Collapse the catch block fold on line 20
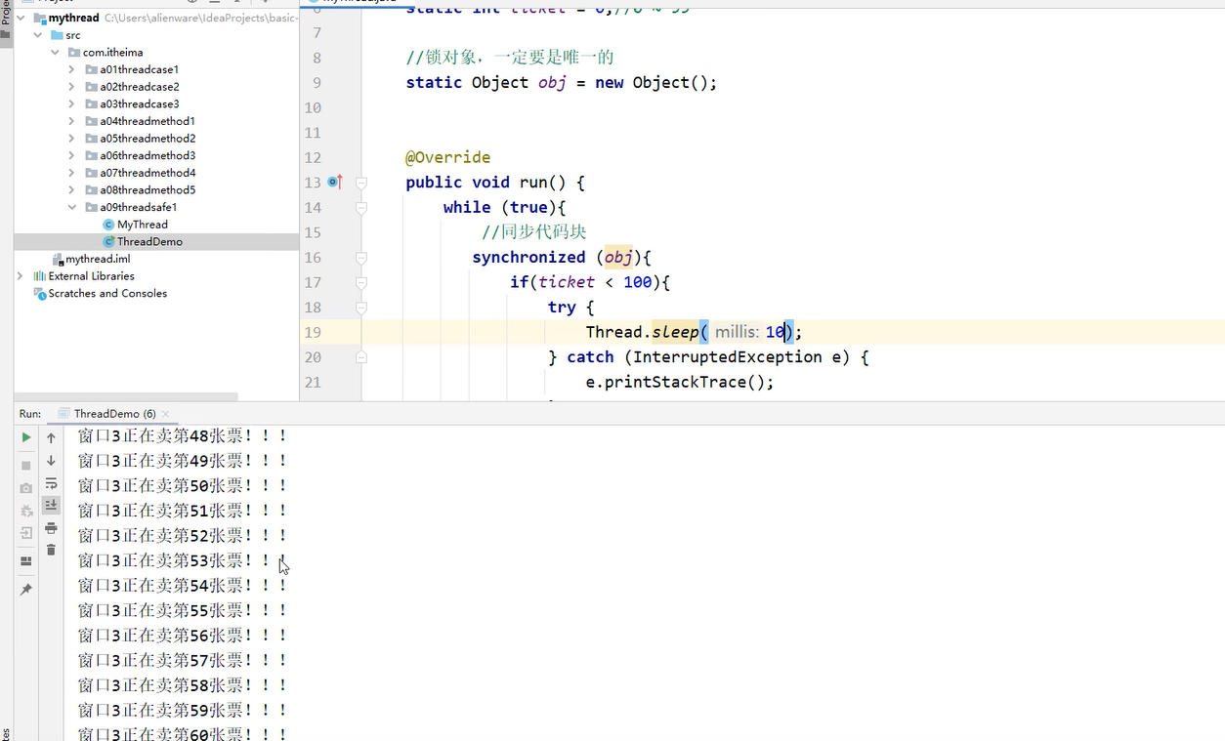This screenshot has width=1225, height=741. 361,357
